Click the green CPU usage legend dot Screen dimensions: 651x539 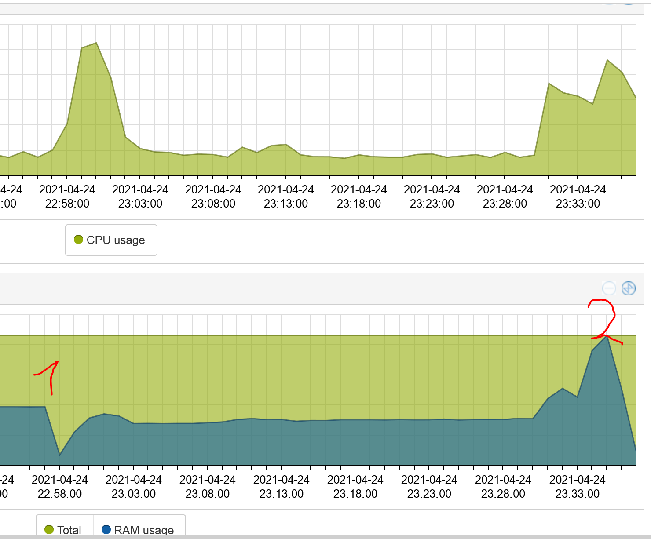(79, 240)
